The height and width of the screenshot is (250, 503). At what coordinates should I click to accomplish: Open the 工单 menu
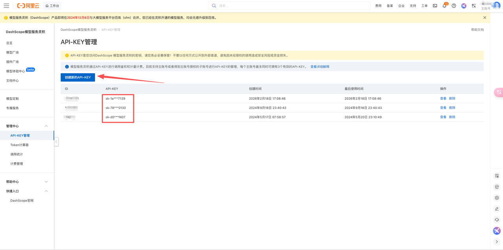click(x=424, y=6)
